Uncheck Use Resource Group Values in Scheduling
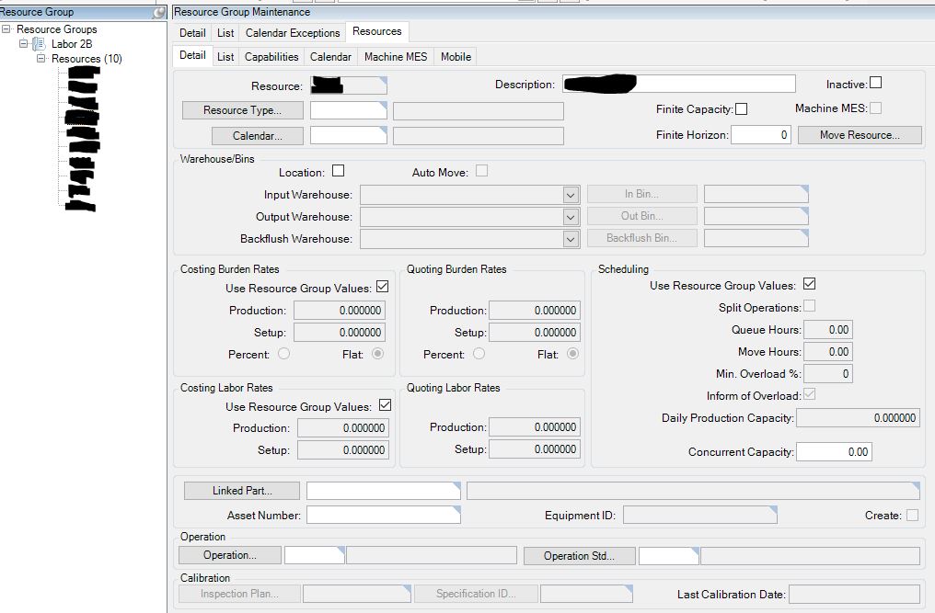The height and width of the screenshot is (613, 935). click(809, 284)
